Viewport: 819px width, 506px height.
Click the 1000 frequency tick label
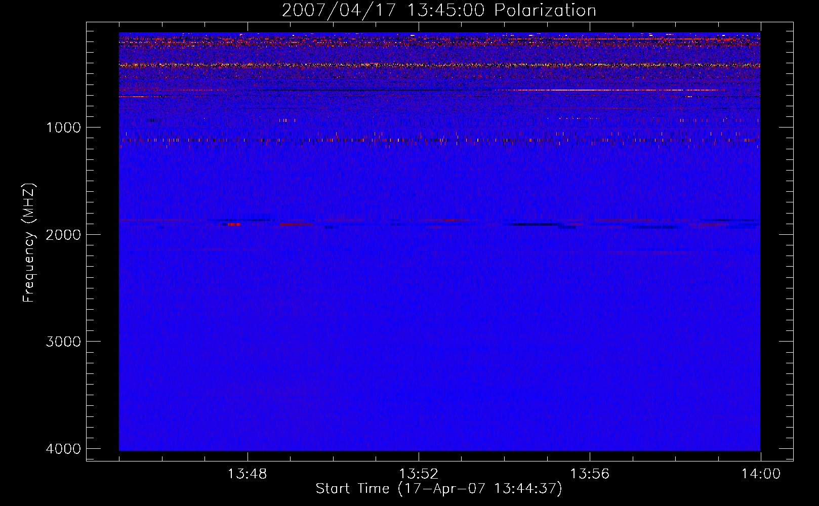(63, 128)
